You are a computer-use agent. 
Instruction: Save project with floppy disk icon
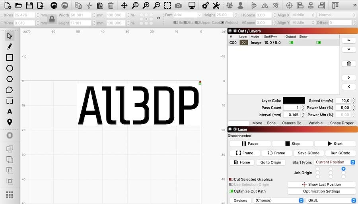[x=29, y=5]
